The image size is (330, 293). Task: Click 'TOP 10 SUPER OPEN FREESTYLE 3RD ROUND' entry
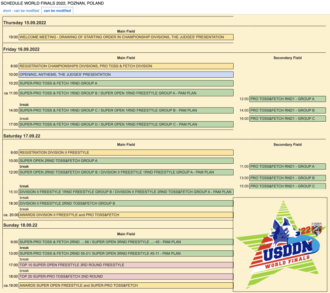(x=126, y=265)
